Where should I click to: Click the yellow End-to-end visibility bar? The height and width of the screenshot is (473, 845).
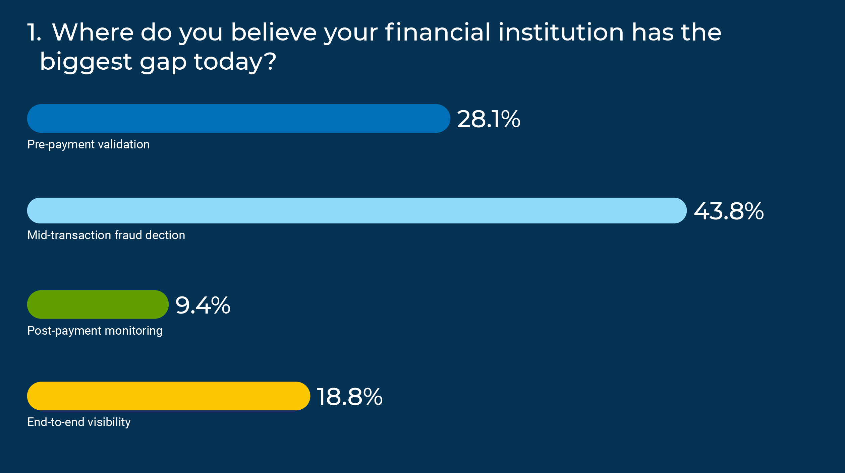(x=168, y=396)
